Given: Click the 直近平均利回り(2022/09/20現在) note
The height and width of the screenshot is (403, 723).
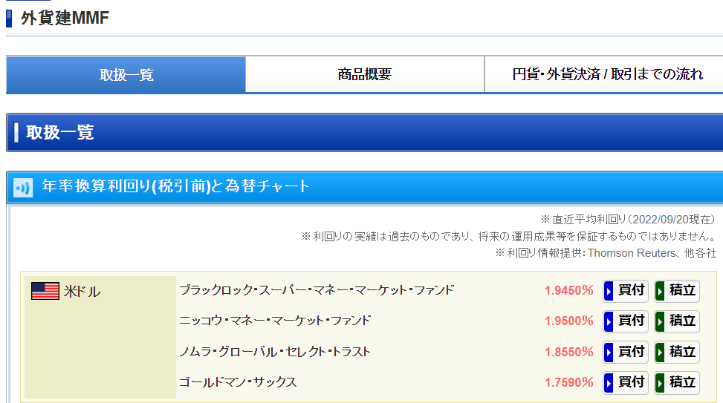Looking at the screenshot, I should (628, 219).
